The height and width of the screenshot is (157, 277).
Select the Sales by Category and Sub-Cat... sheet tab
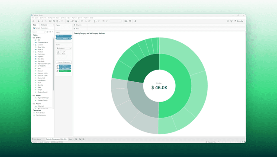[x=57, y=139]
